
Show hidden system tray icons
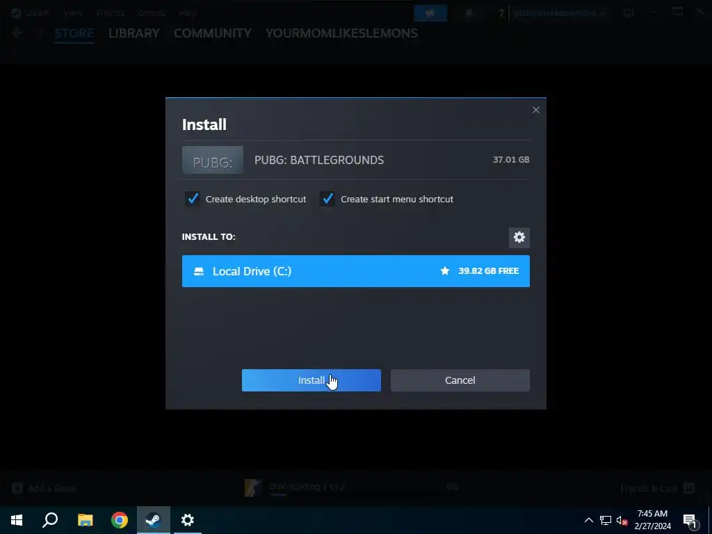point(588,520)
